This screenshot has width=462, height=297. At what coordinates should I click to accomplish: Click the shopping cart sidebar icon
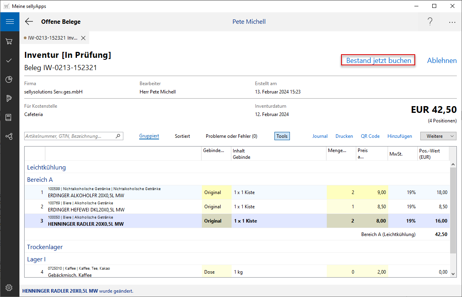coord(9,41)
